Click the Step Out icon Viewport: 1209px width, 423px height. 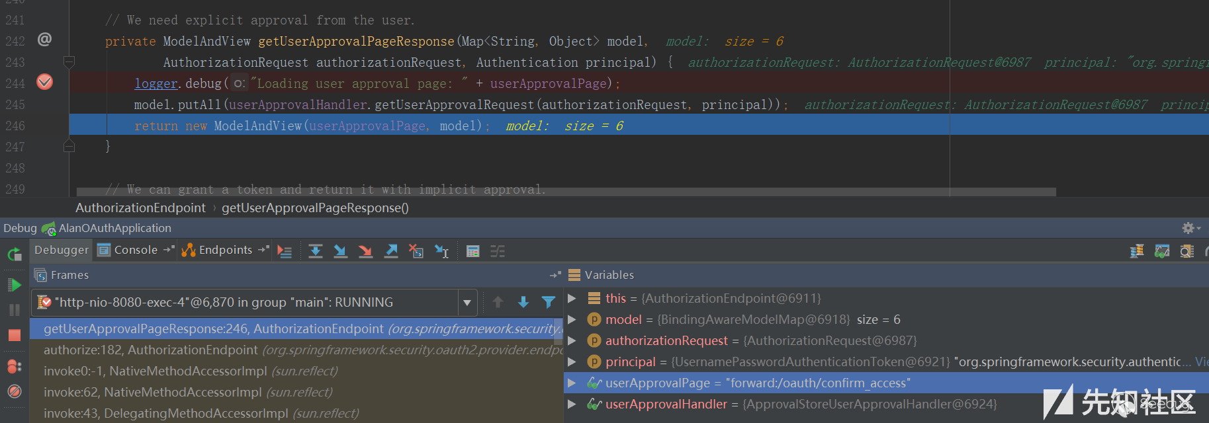[391, 251]
